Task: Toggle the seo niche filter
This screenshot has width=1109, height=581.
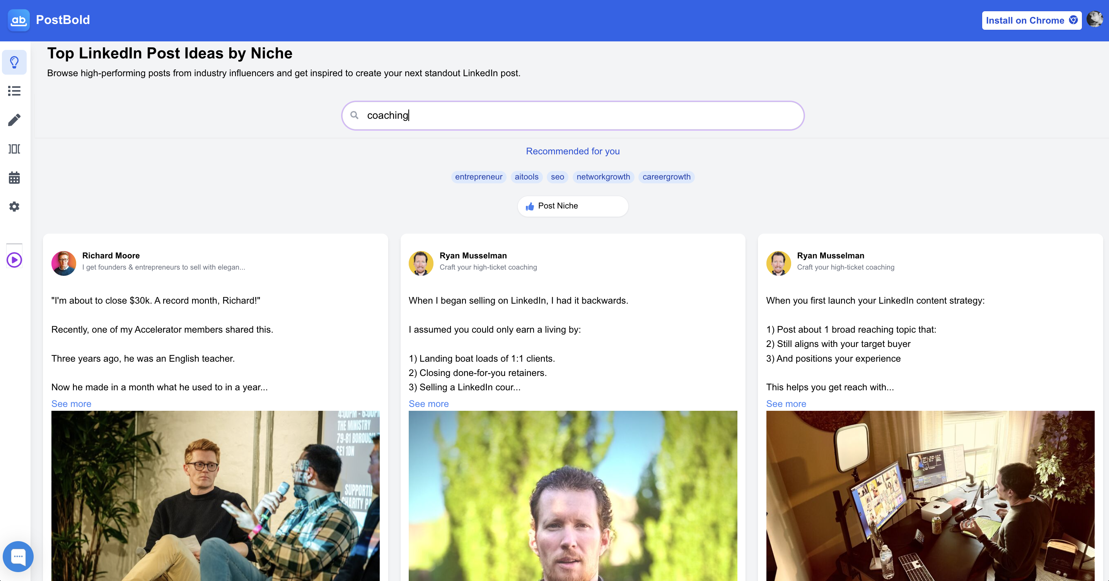Action: [x=557, y=177]
